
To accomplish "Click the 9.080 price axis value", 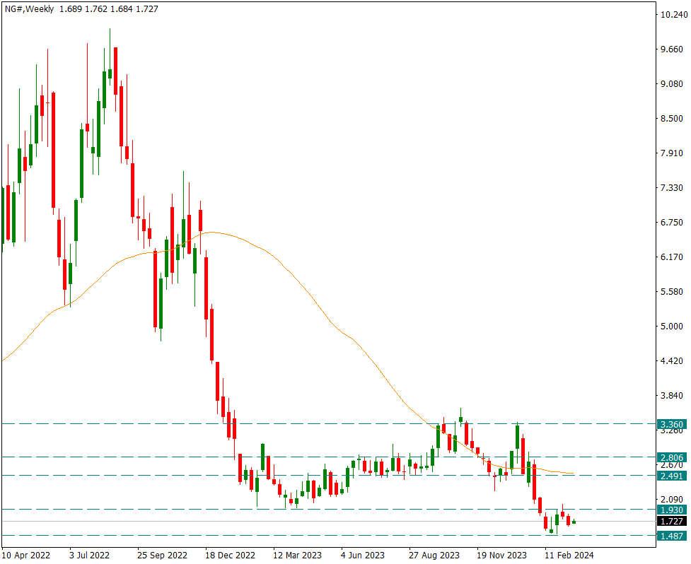I will pos(672,83).
